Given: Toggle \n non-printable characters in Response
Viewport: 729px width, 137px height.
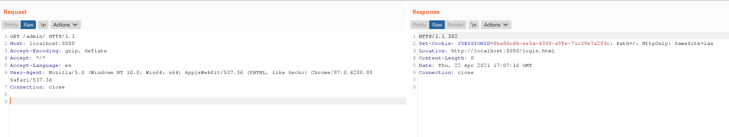Looking at the screenshot, I should (x=474, y=25).
